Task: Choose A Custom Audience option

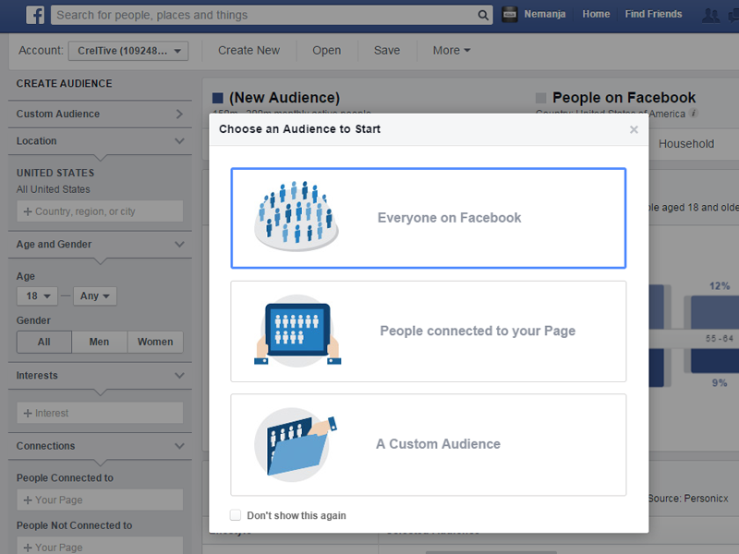Action: click(x=429, y=445)
